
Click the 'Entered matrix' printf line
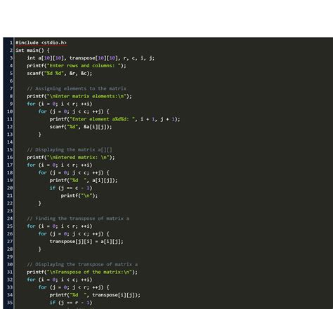[x=71, y=158]
